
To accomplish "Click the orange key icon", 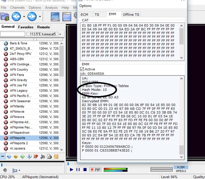I will point(56,157).
